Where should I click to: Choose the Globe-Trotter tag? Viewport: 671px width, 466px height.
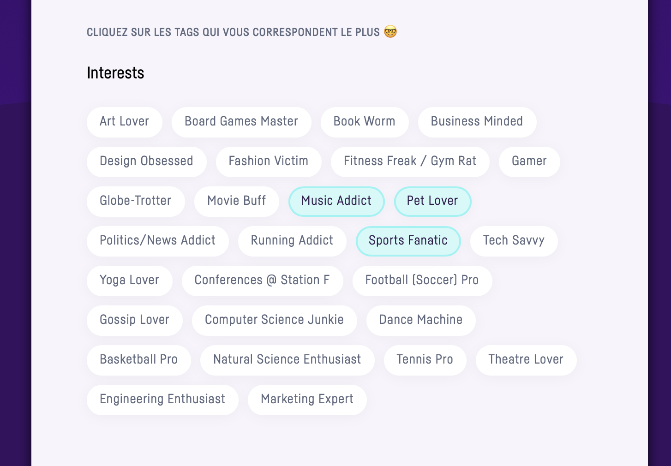[x=136, y=201]
